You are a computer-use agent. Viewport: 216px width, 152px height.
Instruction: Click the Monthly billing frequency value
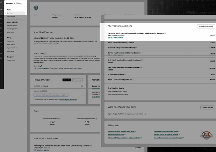[x=55, y=17]
